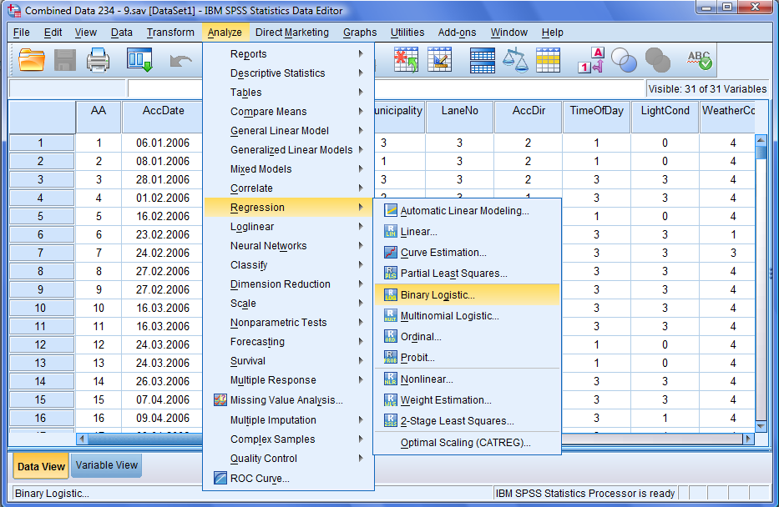Open the Neural Networks menu entry

click(289, 245)
